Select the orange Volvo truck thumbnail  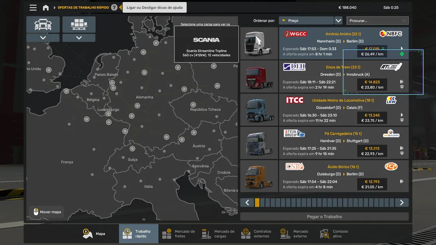point(259,176)
